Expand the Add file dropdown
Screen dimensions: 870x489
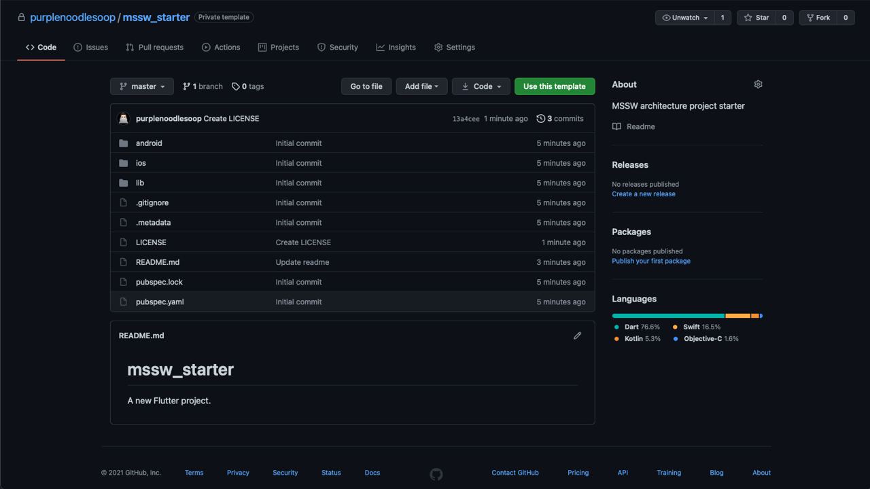tap(421, 86)
